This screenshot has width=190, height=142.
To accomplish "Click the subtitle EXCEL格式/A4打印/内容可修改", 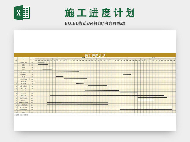I will [95, 23].
